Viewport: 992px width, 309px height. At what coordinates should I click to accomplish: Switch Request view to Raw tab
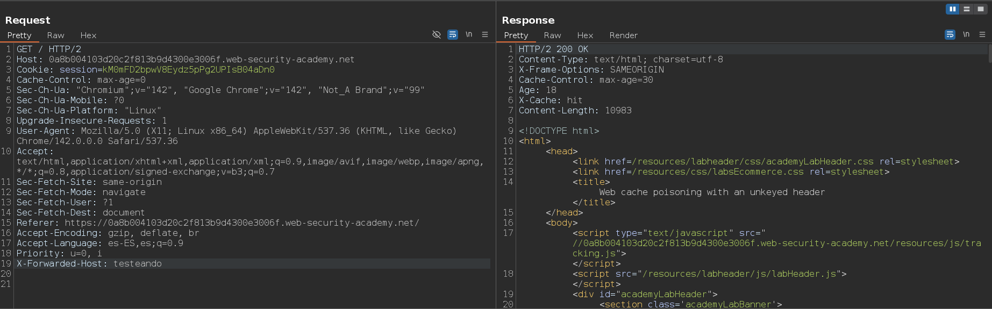pyautogui.click(x=55, y=35)
